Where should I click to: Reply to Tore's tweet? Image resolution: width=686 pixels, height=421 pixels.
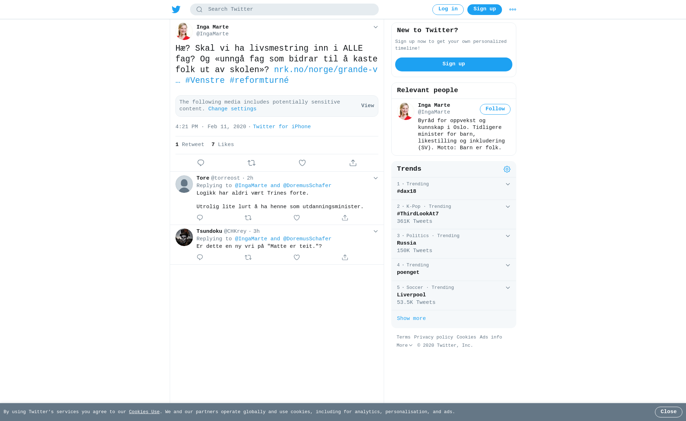click(200, 218)
